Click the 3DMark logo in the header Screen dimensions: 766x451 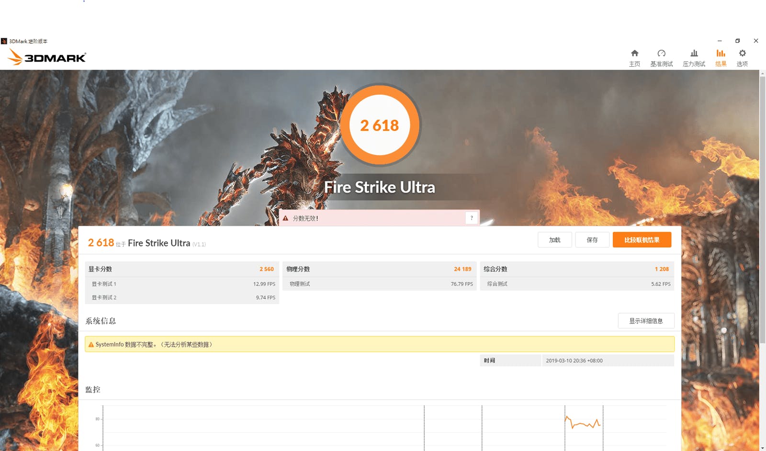tap(47, 57)
